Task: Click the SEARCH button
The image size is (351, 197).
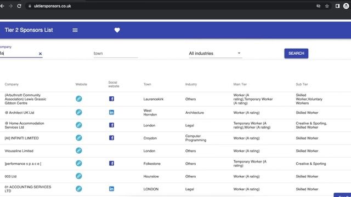Action: tap(296, 54)
